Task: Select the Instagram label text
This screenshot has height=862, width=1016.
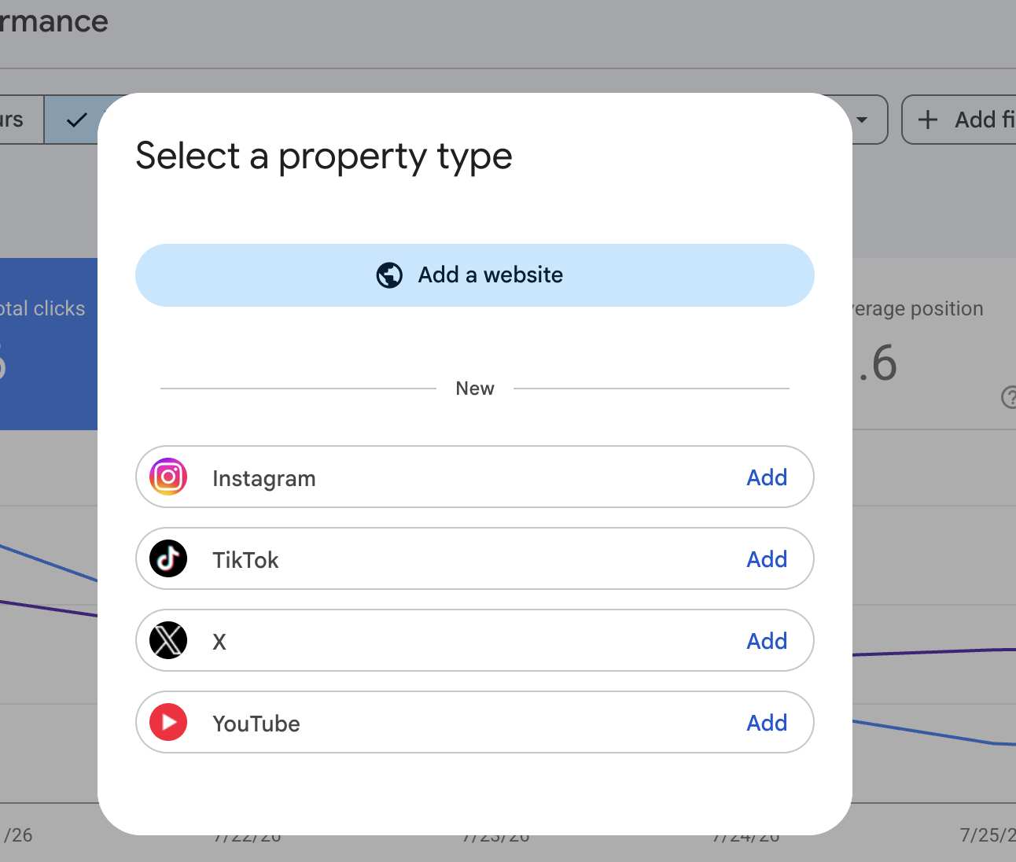Action: click(264, 479)
